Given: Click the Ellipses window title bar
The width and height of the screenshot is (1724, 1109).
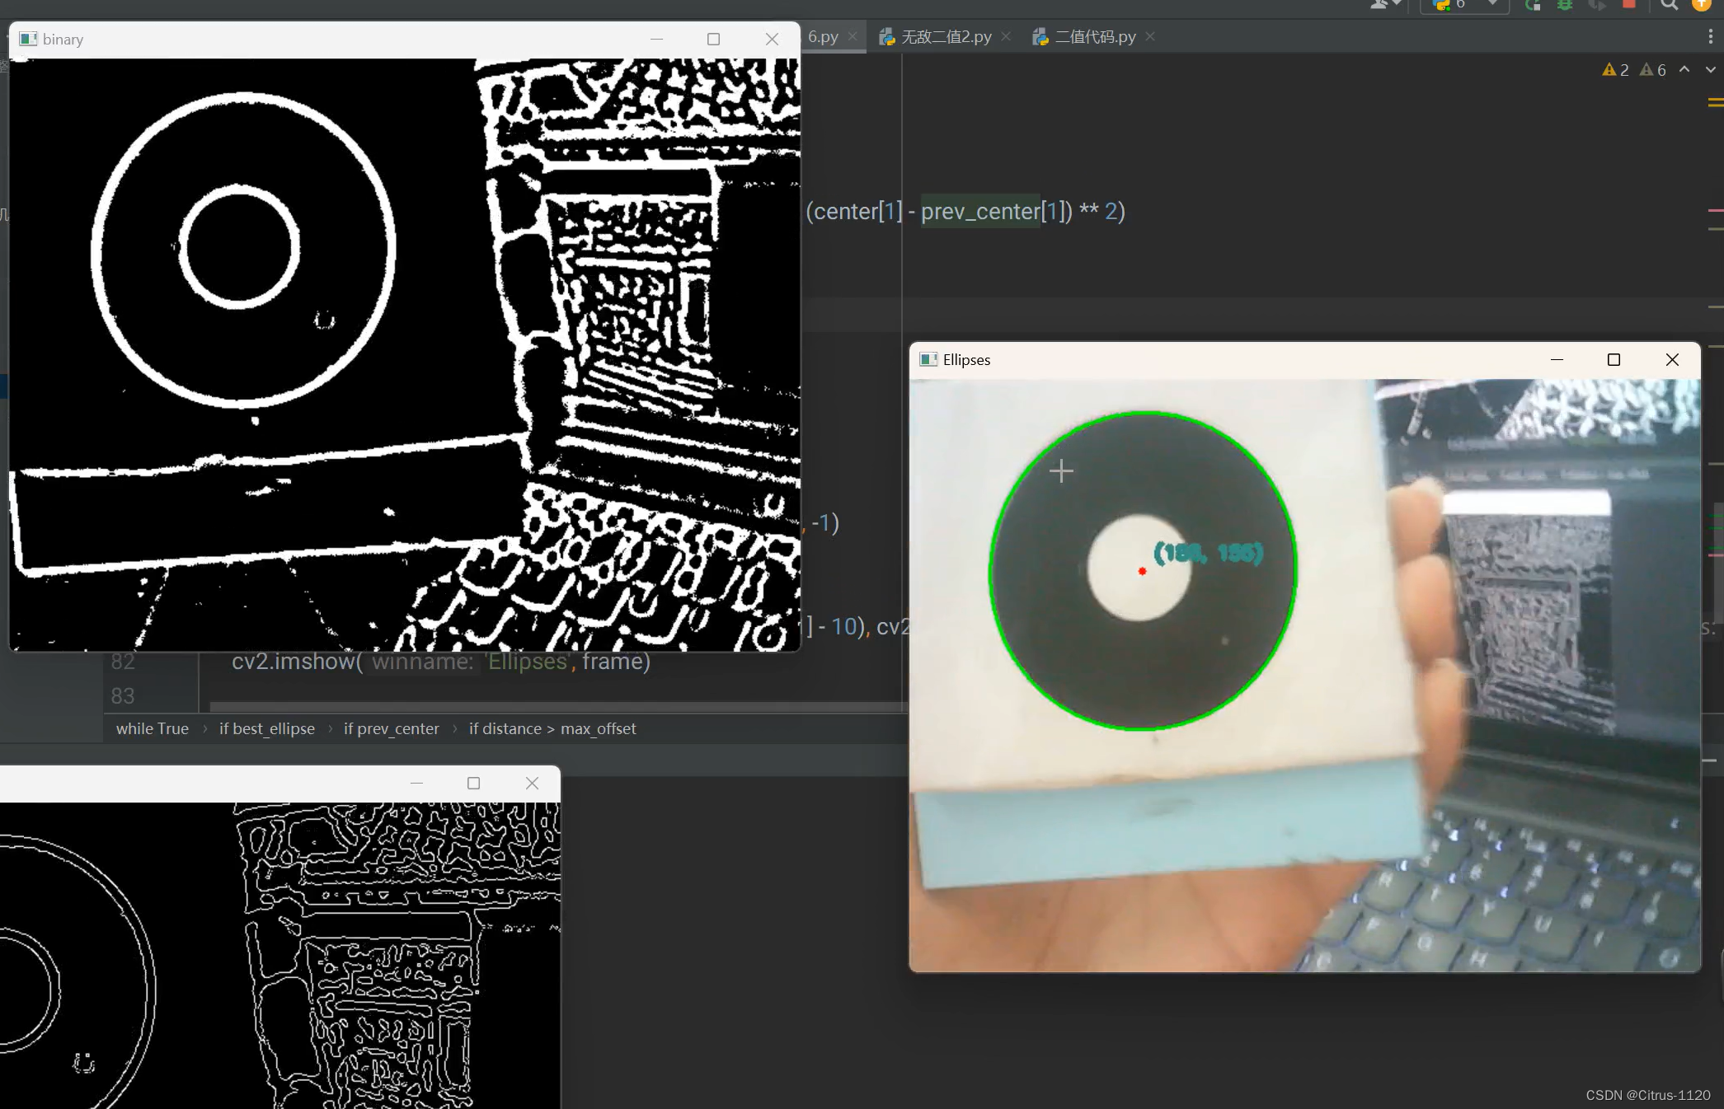Looking at the screenshot, I should coord(1237,360).
